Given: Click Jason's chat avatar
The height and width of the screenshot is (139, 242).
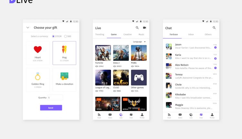Looking at the screenshot, I should (x=169, y=46).
